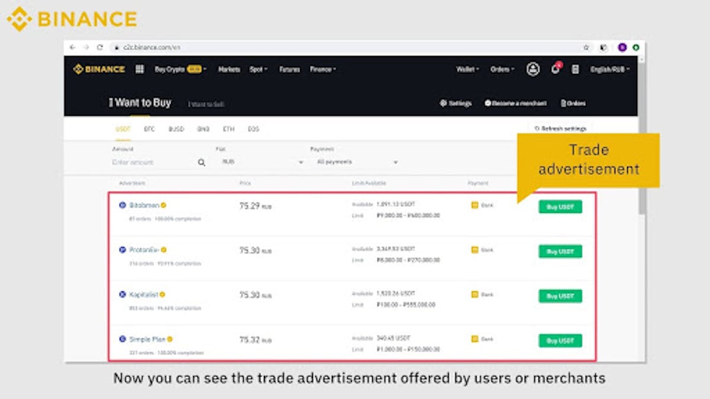The width and height of the screenshot is (710, 399).
Task: Click the Refresh settings button
Action: (x=560, y=128)
